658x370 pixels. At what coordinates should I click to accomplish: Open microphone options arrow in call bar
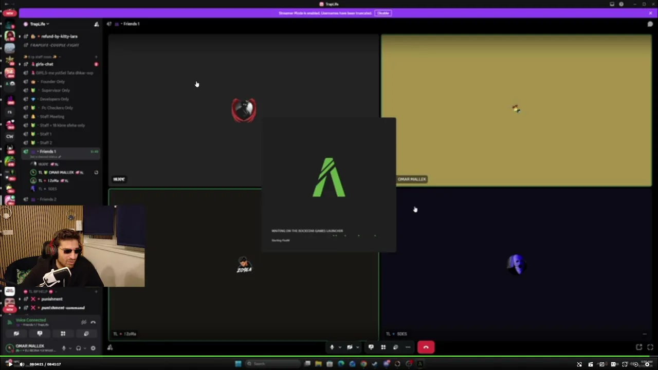pyautogui.click(x=339, y=347)
